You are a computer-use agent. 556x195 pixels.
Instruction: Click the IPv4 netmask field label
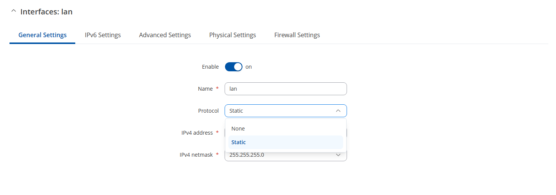(x=196, y=155)
